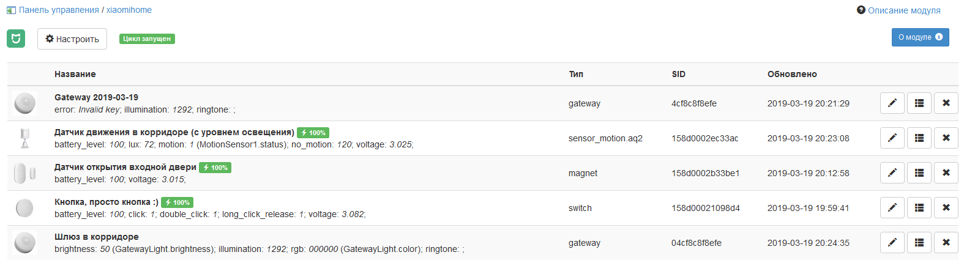The width and height of the screenshot is (964, 263).
Task: Click the motion sensor 100% battery badge
Action: 313,133
